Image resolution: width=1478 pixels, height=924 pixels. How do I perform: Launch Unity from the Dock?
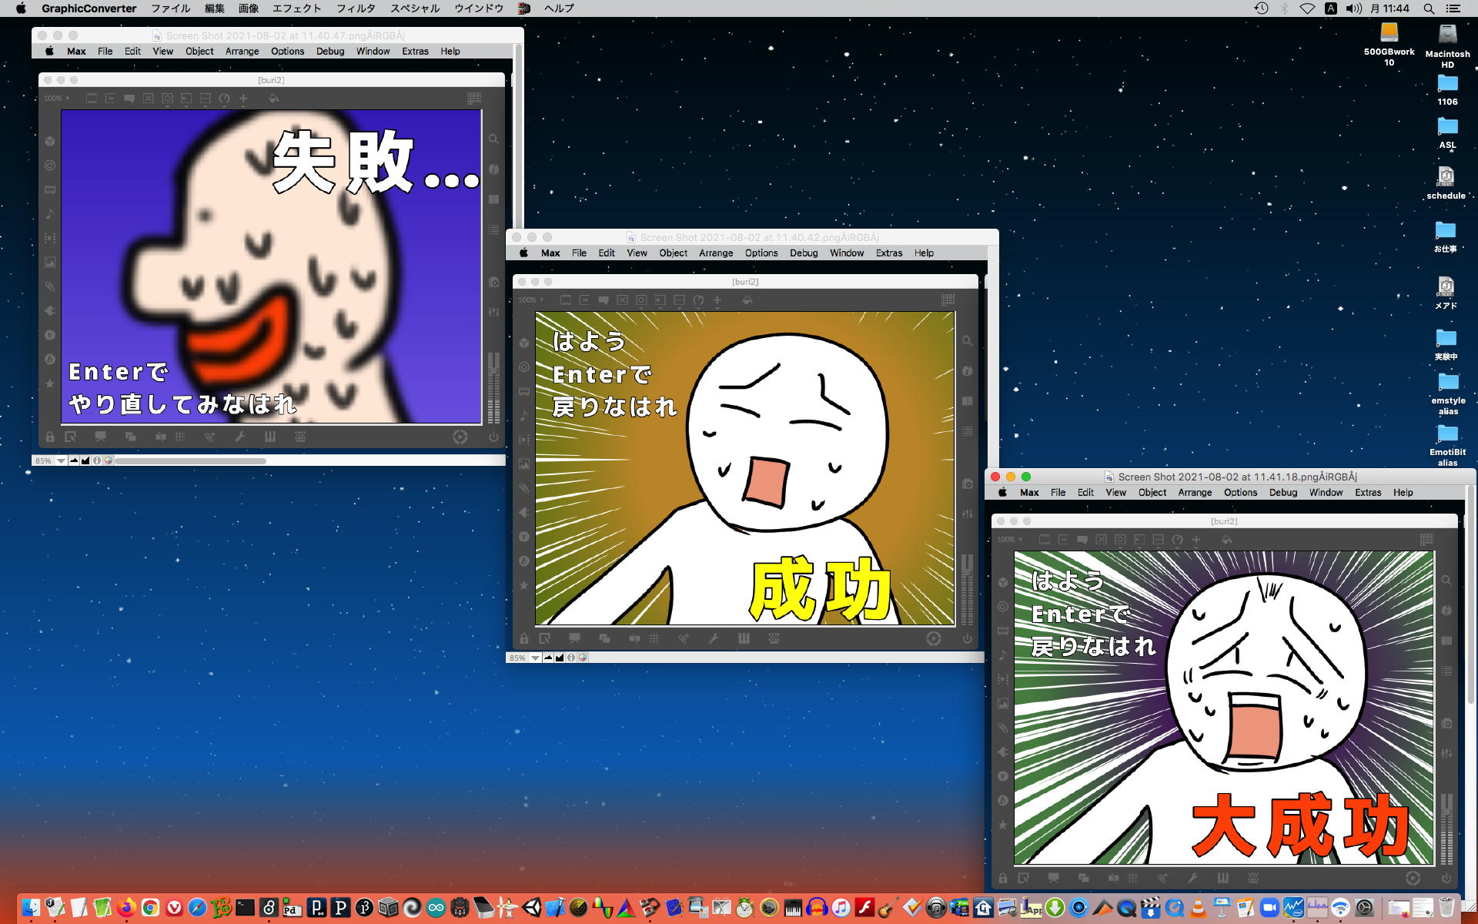tap(531, 908)
